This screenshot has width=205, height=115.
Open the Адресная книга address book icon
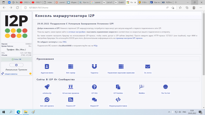tap(47, 67)
